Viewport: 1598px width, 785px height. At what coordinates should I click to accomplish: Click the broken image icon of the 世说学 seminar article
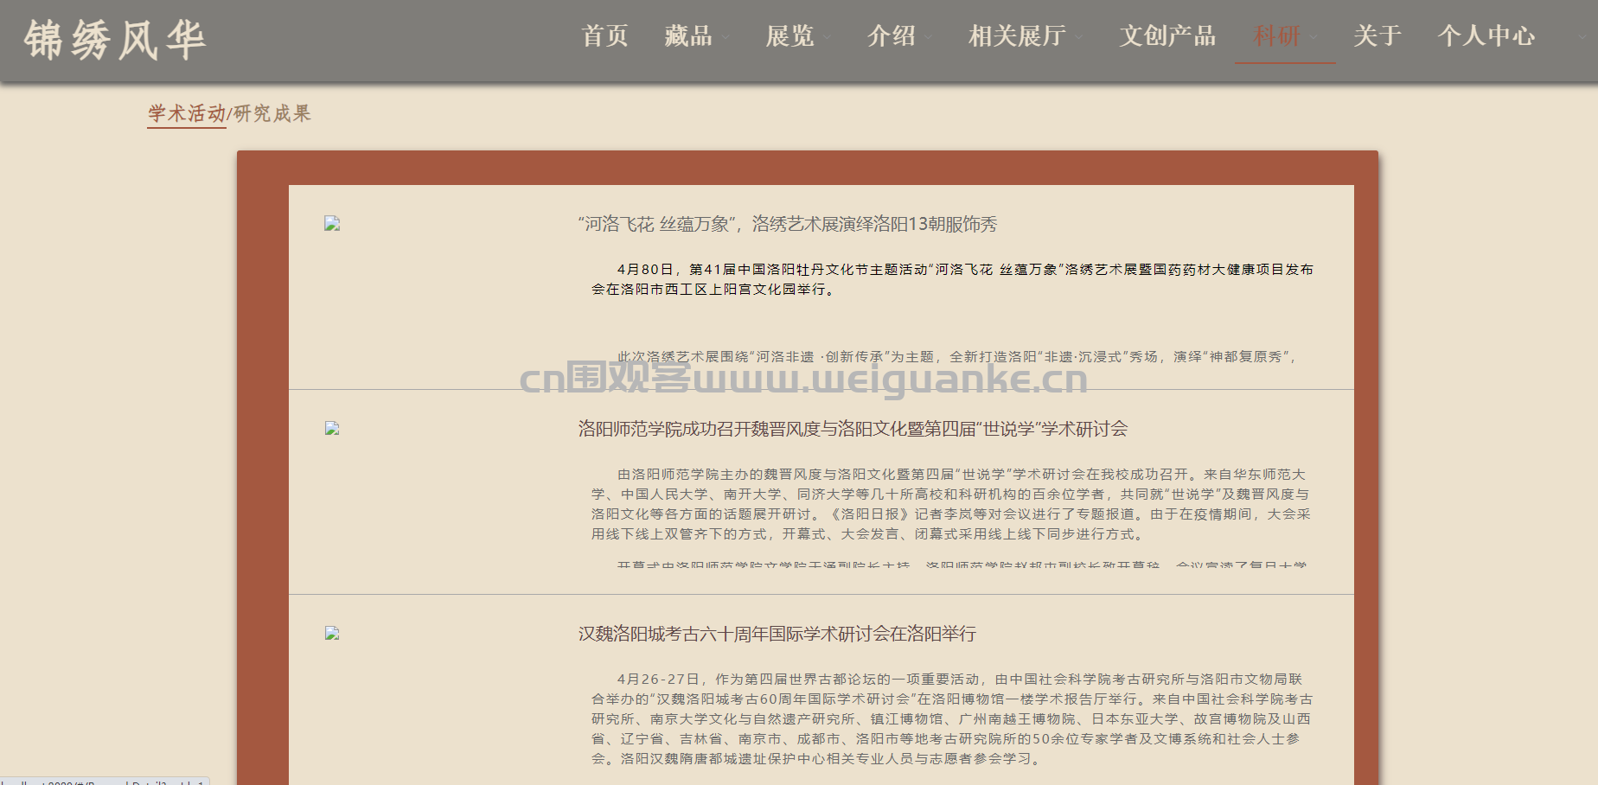point(332,429)
